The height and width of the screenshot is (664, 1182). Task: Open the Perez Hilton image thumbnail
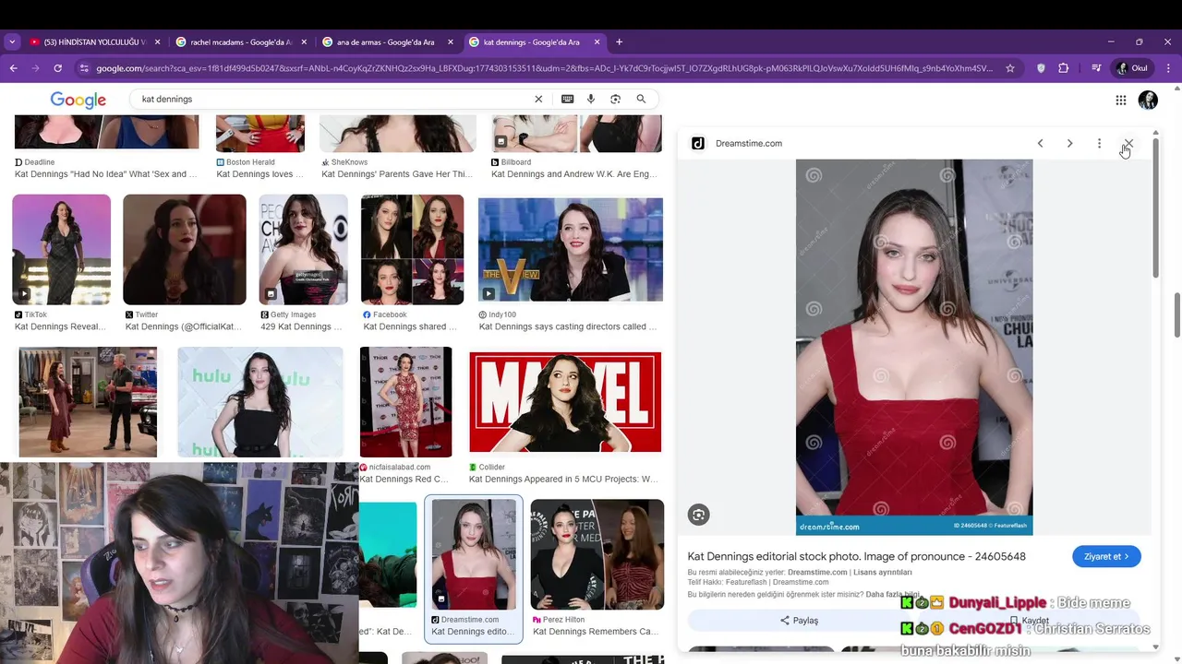pyautogui.click(x=597, y=554)
